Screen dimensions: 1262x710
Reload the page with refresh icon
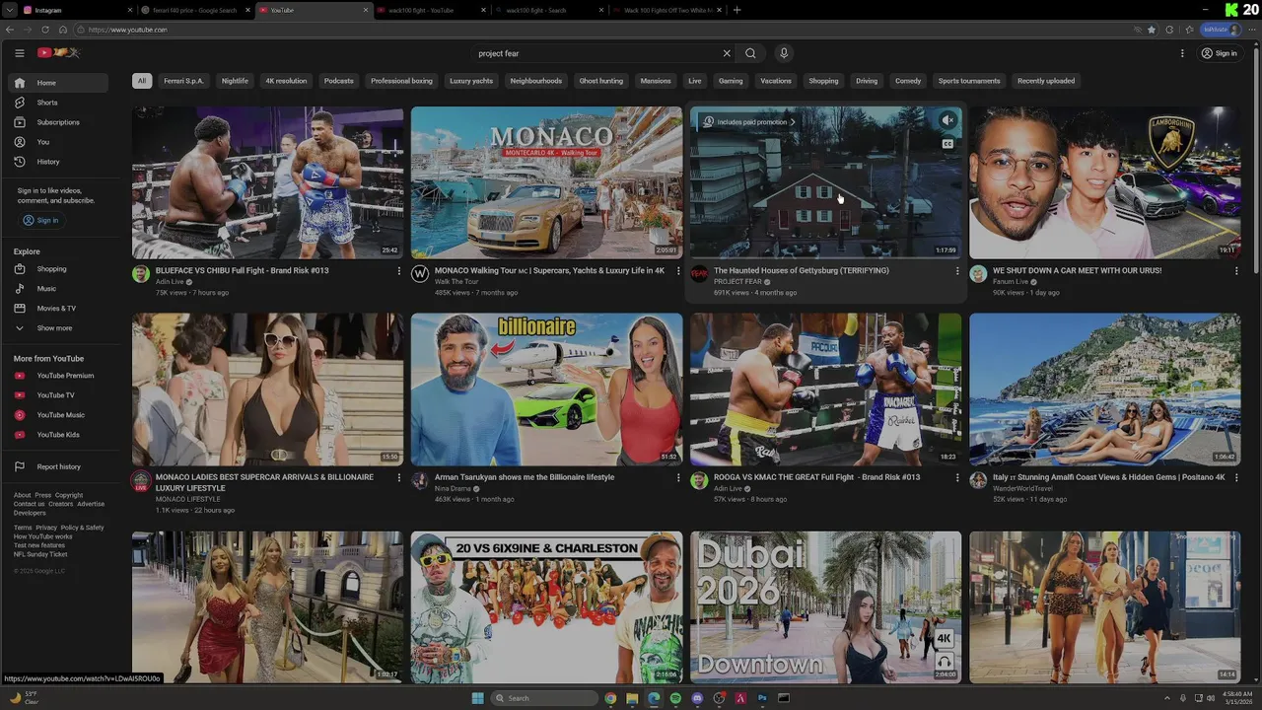pyautogui.click(x=45, y=30)
